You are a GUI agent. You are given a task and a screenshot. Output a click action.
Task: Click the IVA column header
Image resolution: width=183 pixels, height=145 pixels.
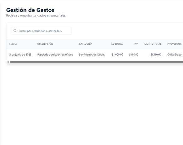point(136,44)
